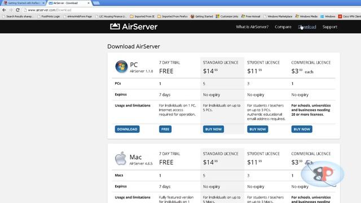Click the AirServer logo in header
The image size is (361, 203).
coord(134,27)
